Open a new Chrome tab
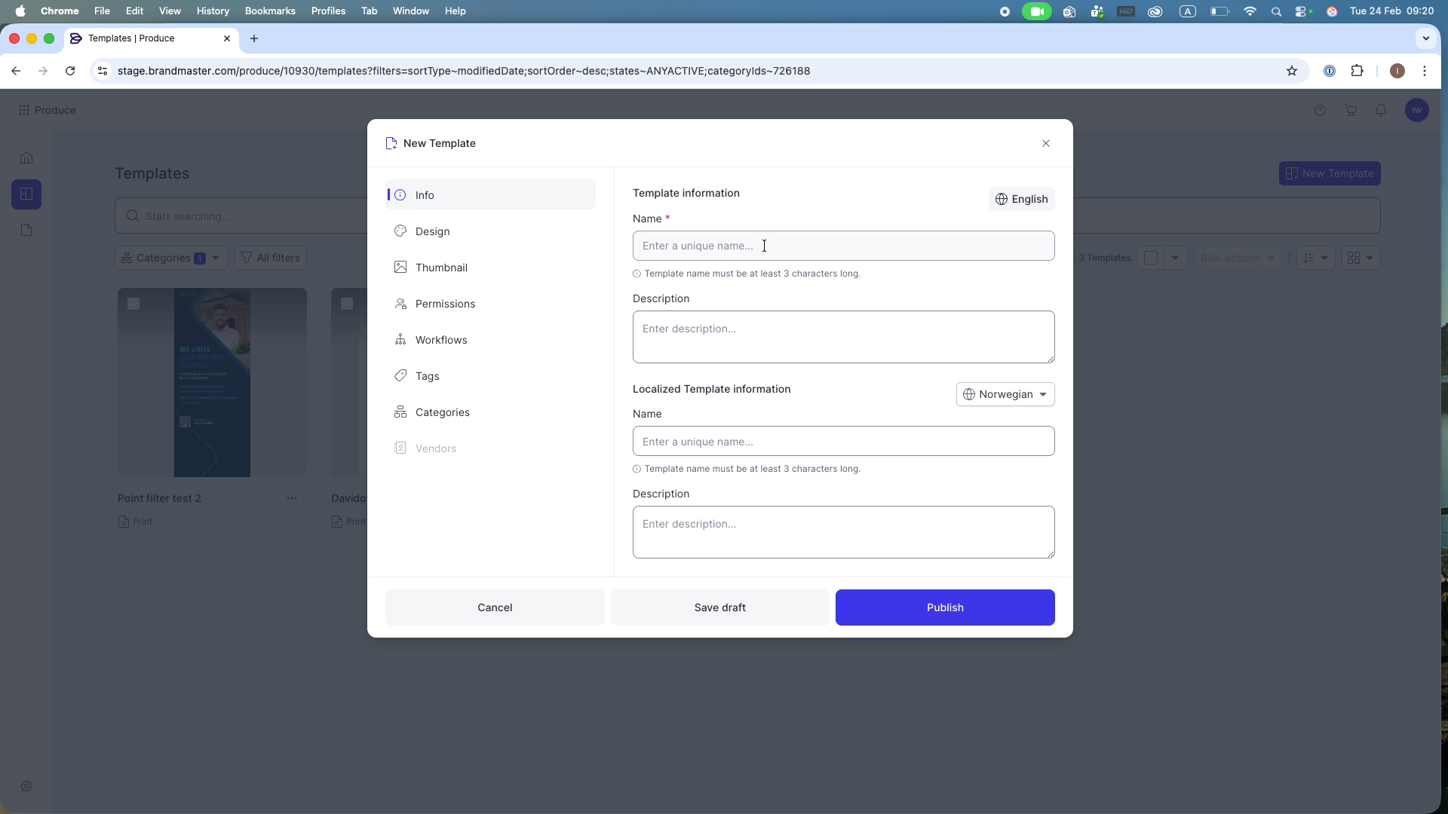Screen dimensions: 1448x814 (254, 38)
